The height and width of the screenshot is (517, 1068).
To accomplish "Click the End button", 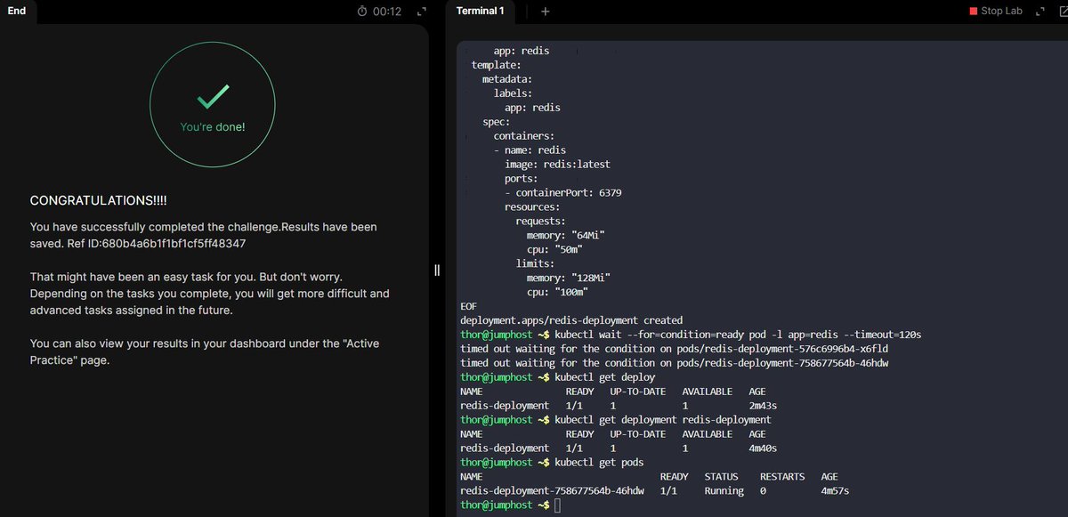I will [x=17, y=11].
